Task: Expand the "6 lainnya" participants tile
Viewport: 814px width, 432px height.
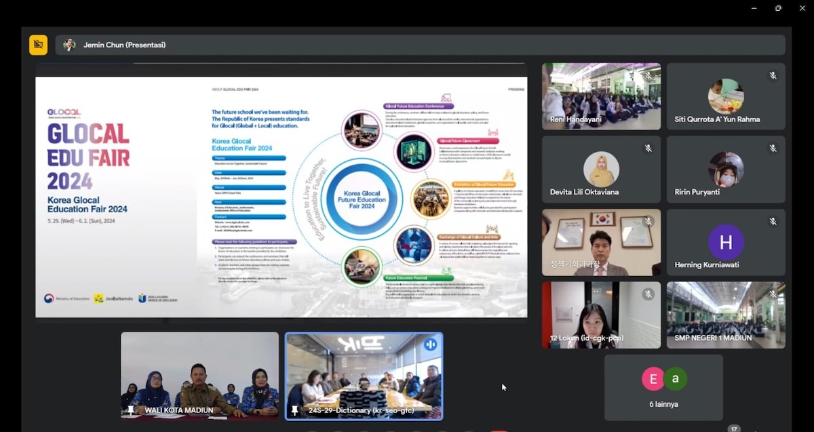Action: (663, 387)
